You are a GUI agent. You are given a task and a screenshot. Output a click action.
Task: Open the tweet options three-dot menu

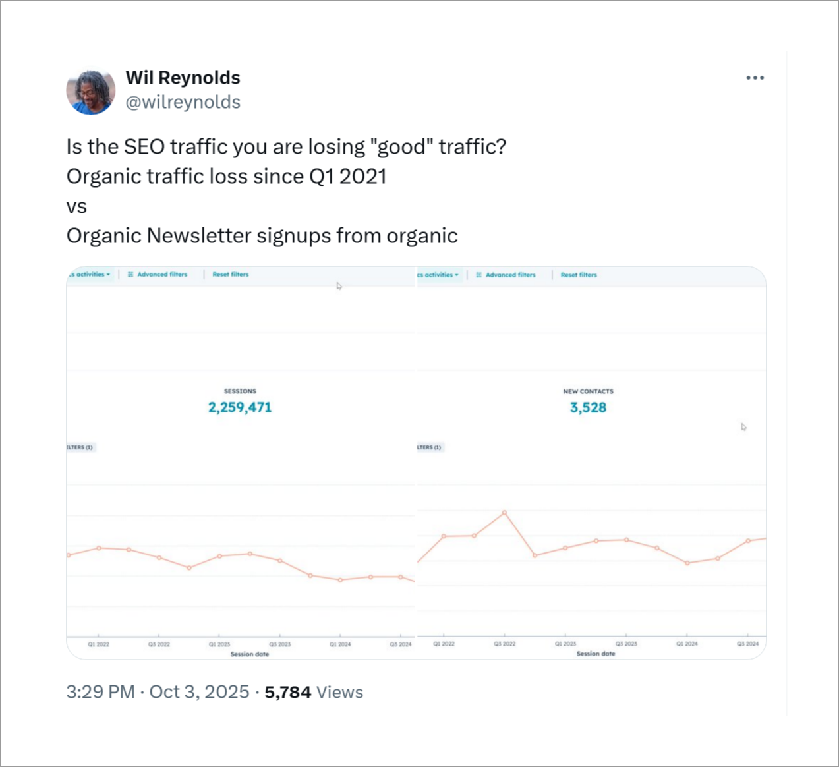click(x=755, y=78)
